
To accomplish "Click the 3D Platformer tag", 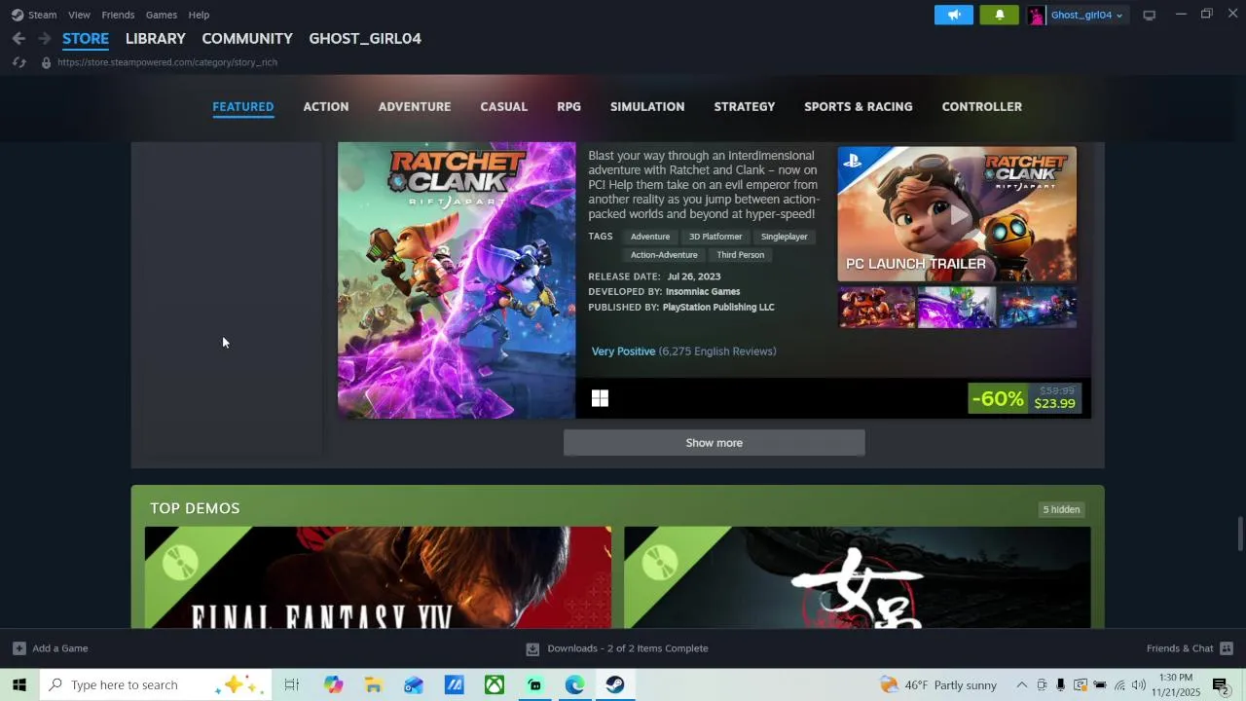I will click(x=715, y=237).
